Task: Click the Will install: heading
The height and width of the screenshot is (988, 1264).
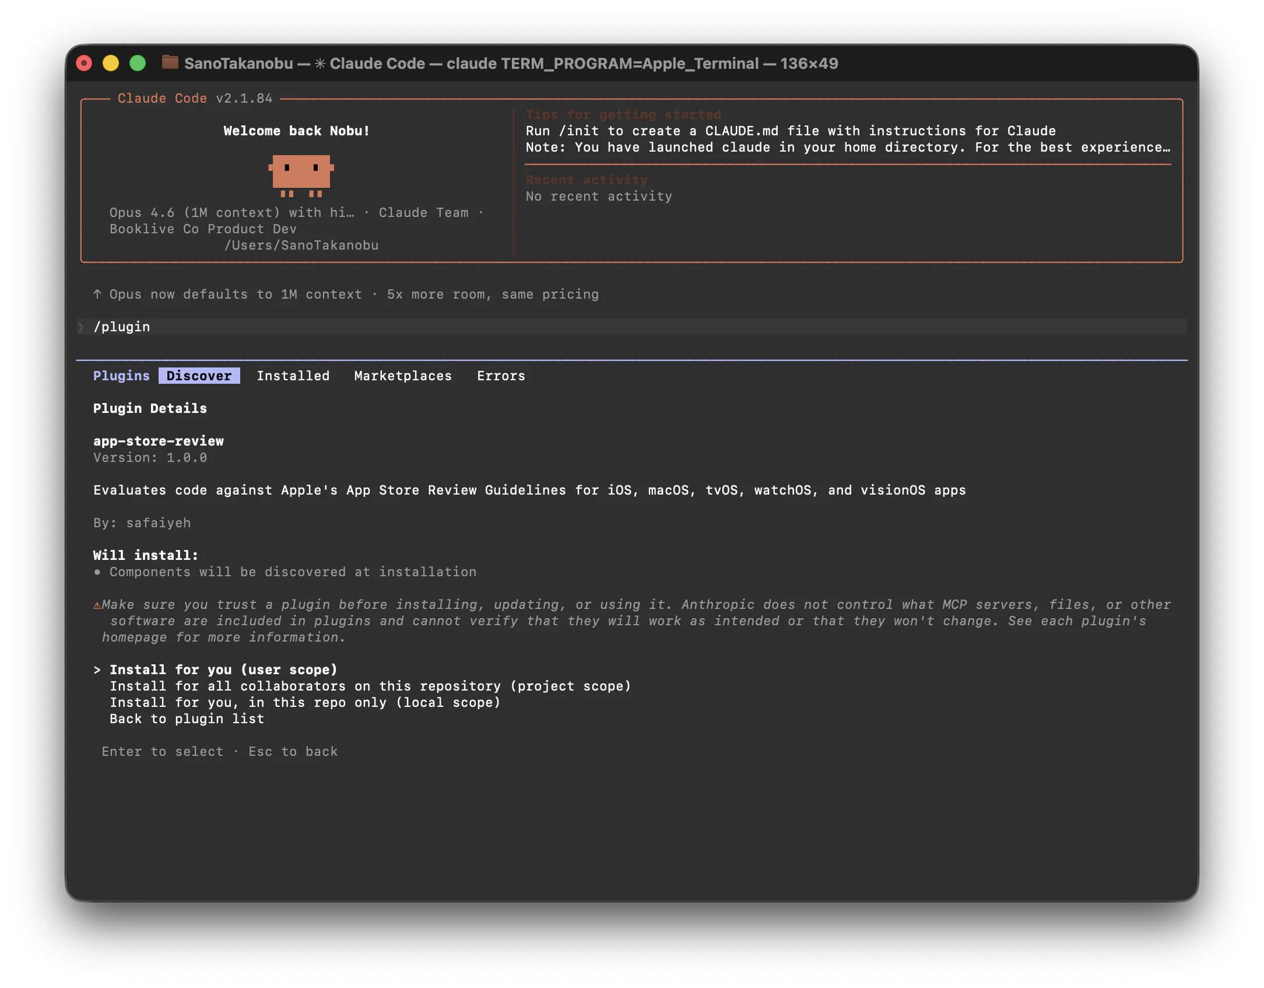Action: coord(146,555)
